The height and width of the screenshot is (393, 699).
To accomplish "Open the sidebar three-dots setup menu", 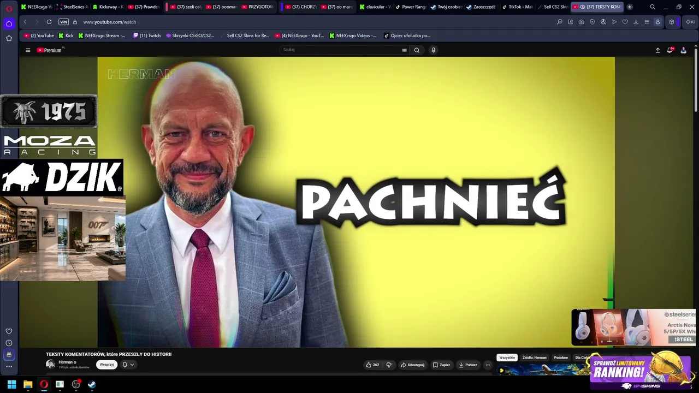I will (x=9, y=366).
